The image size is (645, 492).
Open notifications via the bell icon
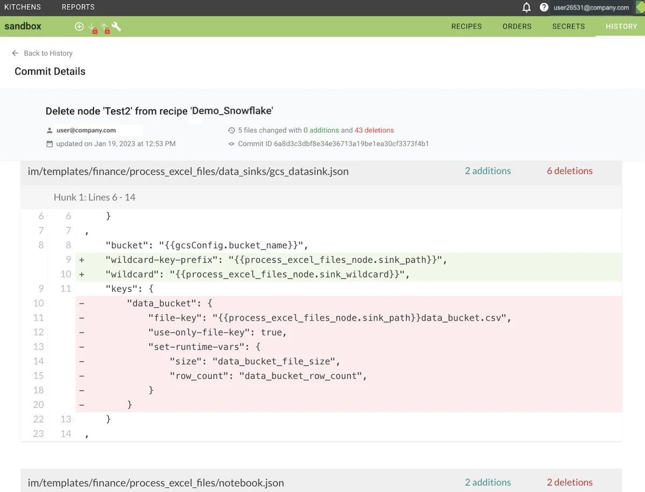527,7
